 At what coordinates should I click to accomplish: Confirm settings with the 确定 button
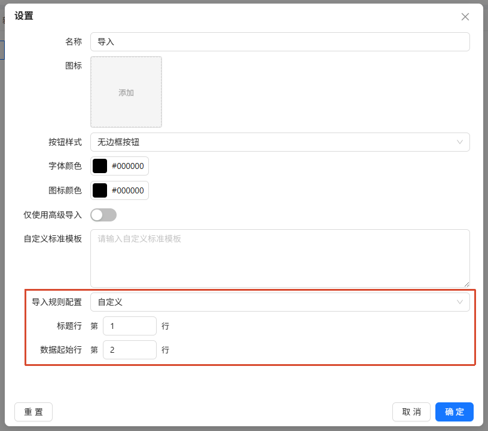coord(455,412)
